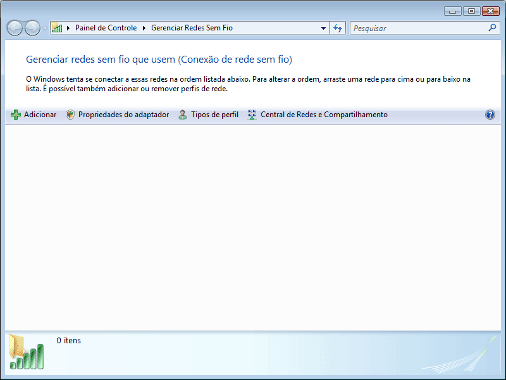
Task: Click the Forward navigation arrow button
Action: [x=32, y=28]
